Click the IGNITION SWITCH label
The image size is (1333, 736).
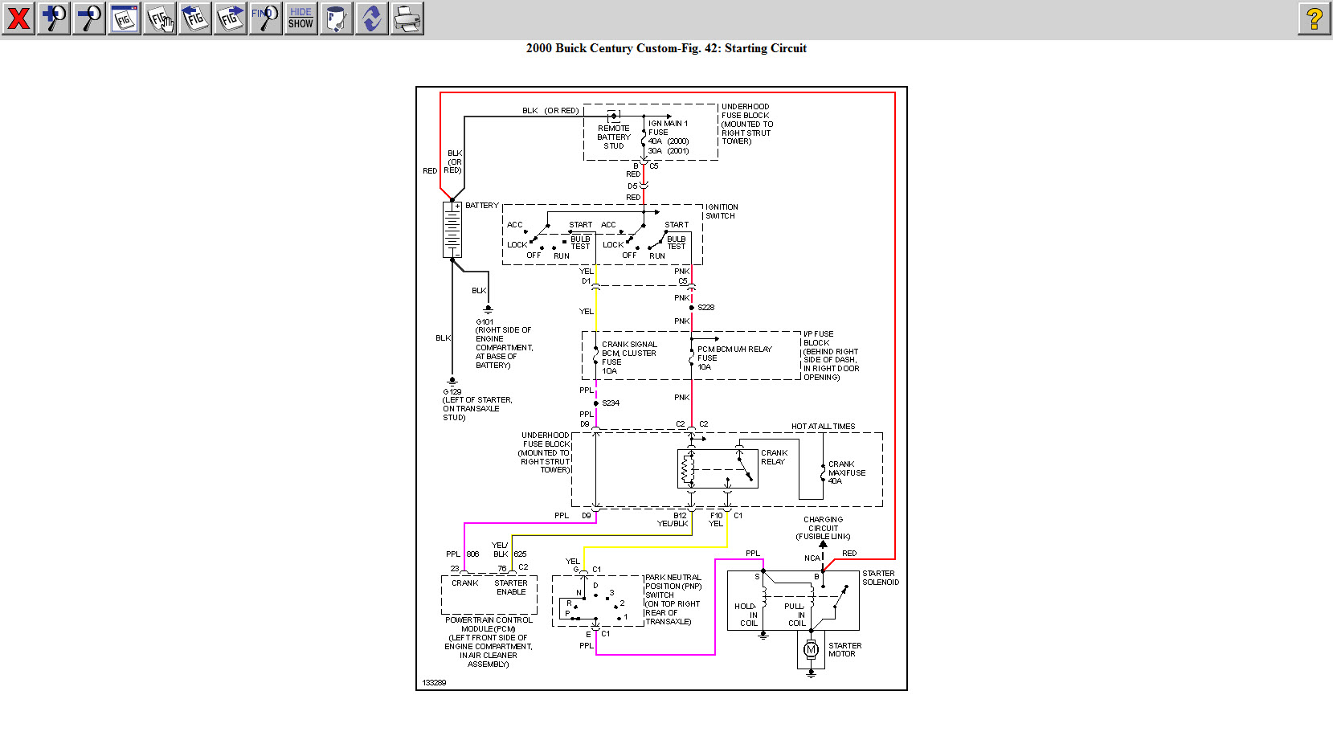tap(722, 211)
